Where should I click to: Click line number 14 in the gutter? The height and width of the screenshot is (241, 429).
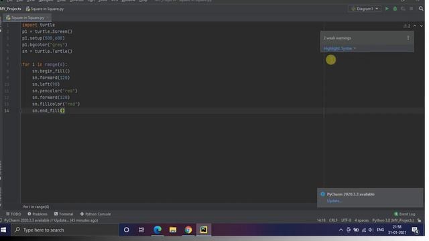tap(7, 110)
